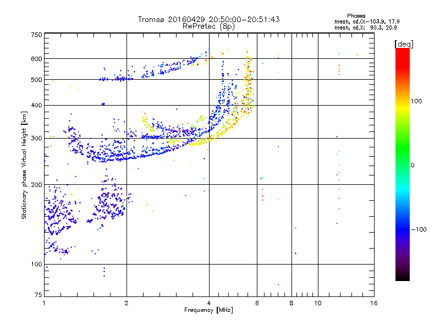Click the "mean, sd,X: 90.3, 20.9" line

click(x=365, y=28)
